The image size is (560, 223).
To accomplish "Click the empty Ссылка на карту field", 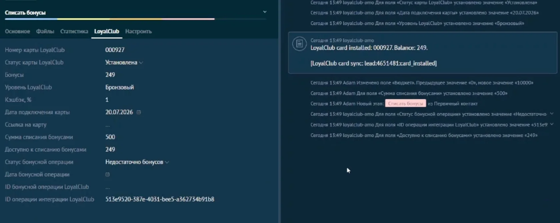I will coord(107,125).
